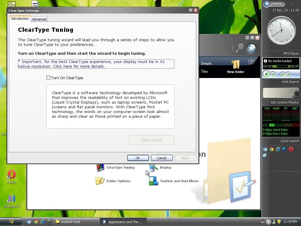Open the SmartBarXP desktop shortcut
301x226 pixels.
point(11,201)
